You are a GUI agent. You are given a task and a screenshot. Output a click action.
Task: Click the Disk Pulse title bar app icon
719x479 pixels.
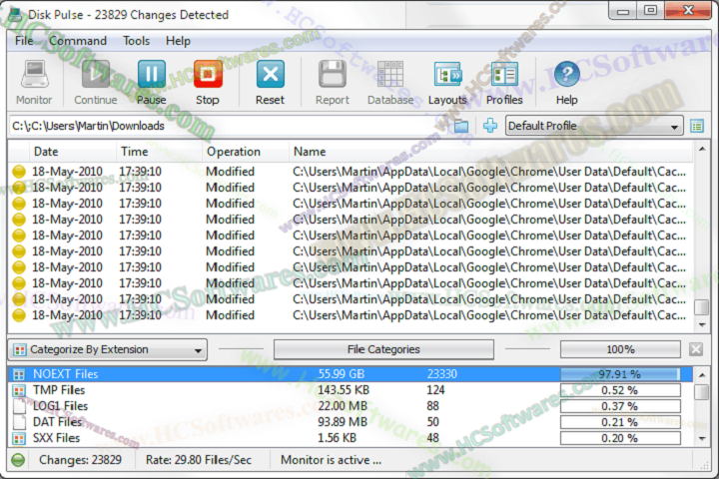(15, 15)
